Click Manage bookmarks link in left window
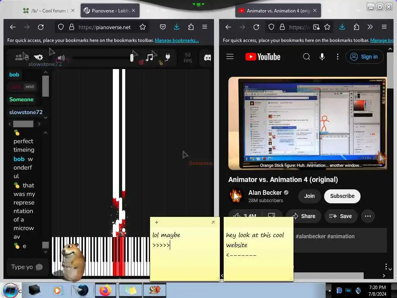The image size is (397, 298). click(177, 40)
